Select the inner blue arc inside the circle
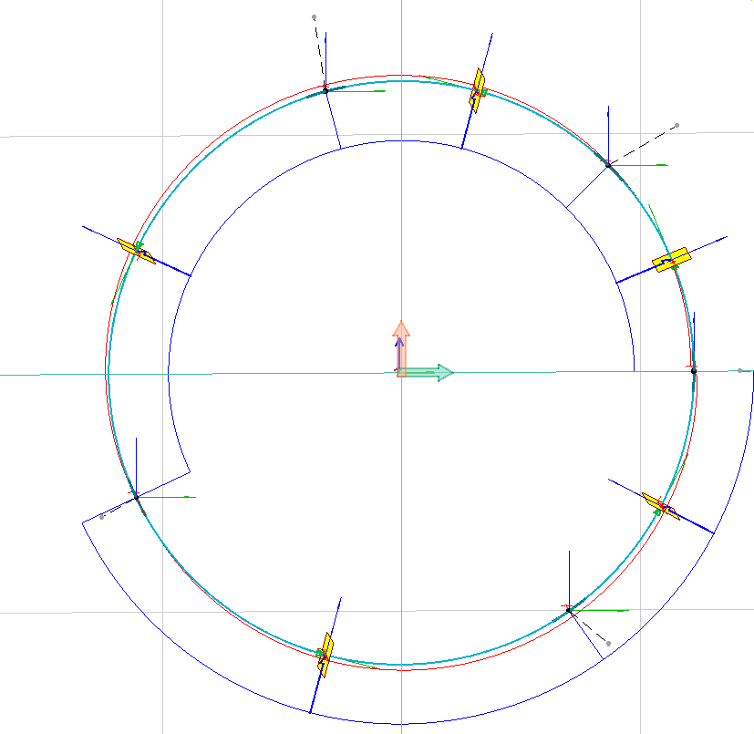This screenshot has width=754, height=734. coord(401,141)
